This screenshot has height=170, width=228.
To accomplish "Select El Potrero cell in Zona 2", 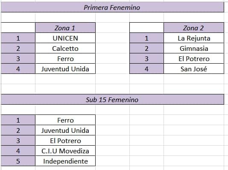I will click(194, 59).
